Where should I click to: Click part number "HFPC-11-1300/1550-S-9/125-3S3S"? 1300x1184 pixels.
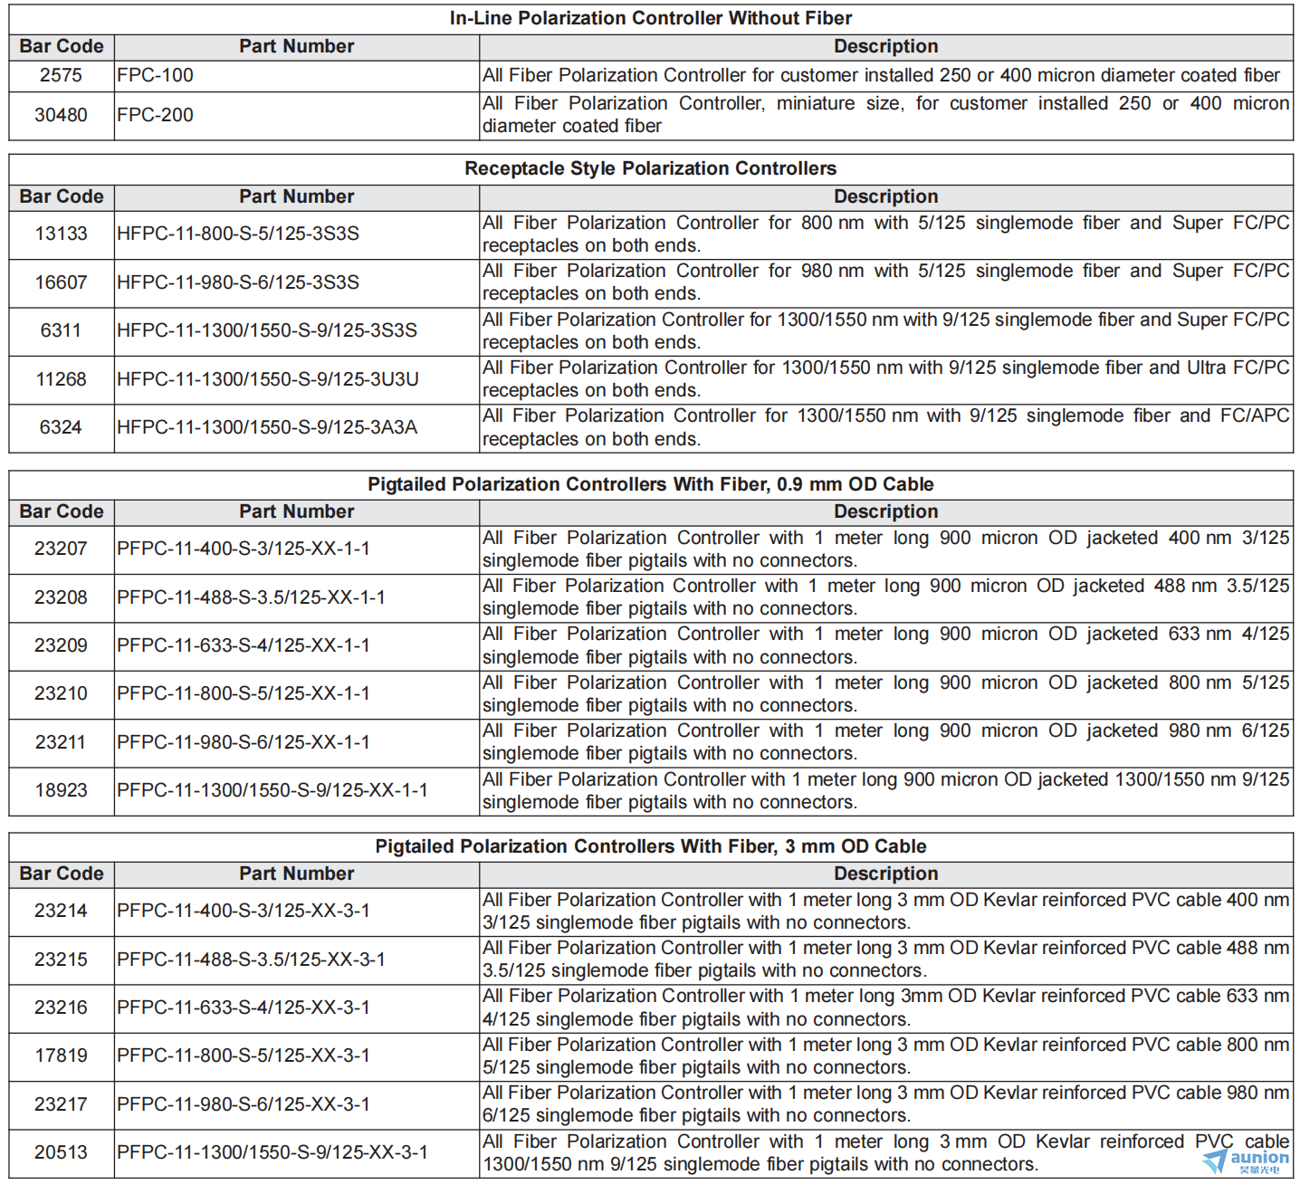pyautogui.click(x=267, y=330)
